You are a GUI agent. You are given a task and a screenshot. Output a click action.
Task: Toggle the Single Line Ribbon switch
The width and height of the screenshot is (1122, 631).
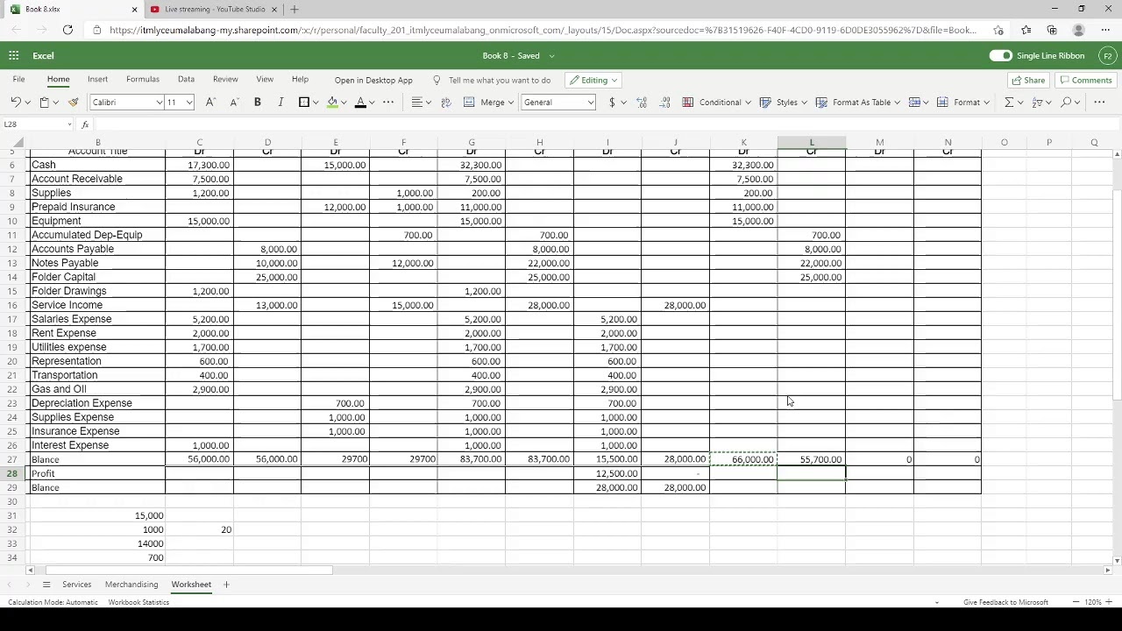1000,55
